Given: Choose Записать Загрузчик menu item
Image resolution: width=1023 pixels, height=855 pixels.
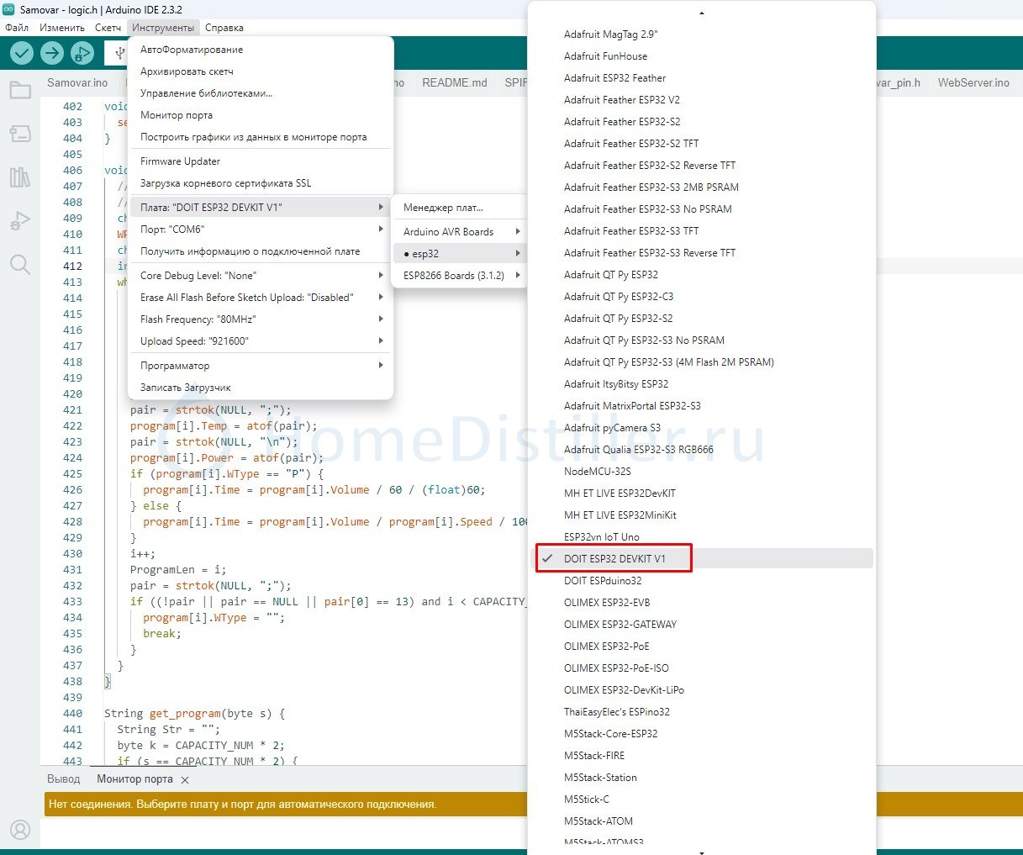Looking at the screenshot, I should pos(261,388).
